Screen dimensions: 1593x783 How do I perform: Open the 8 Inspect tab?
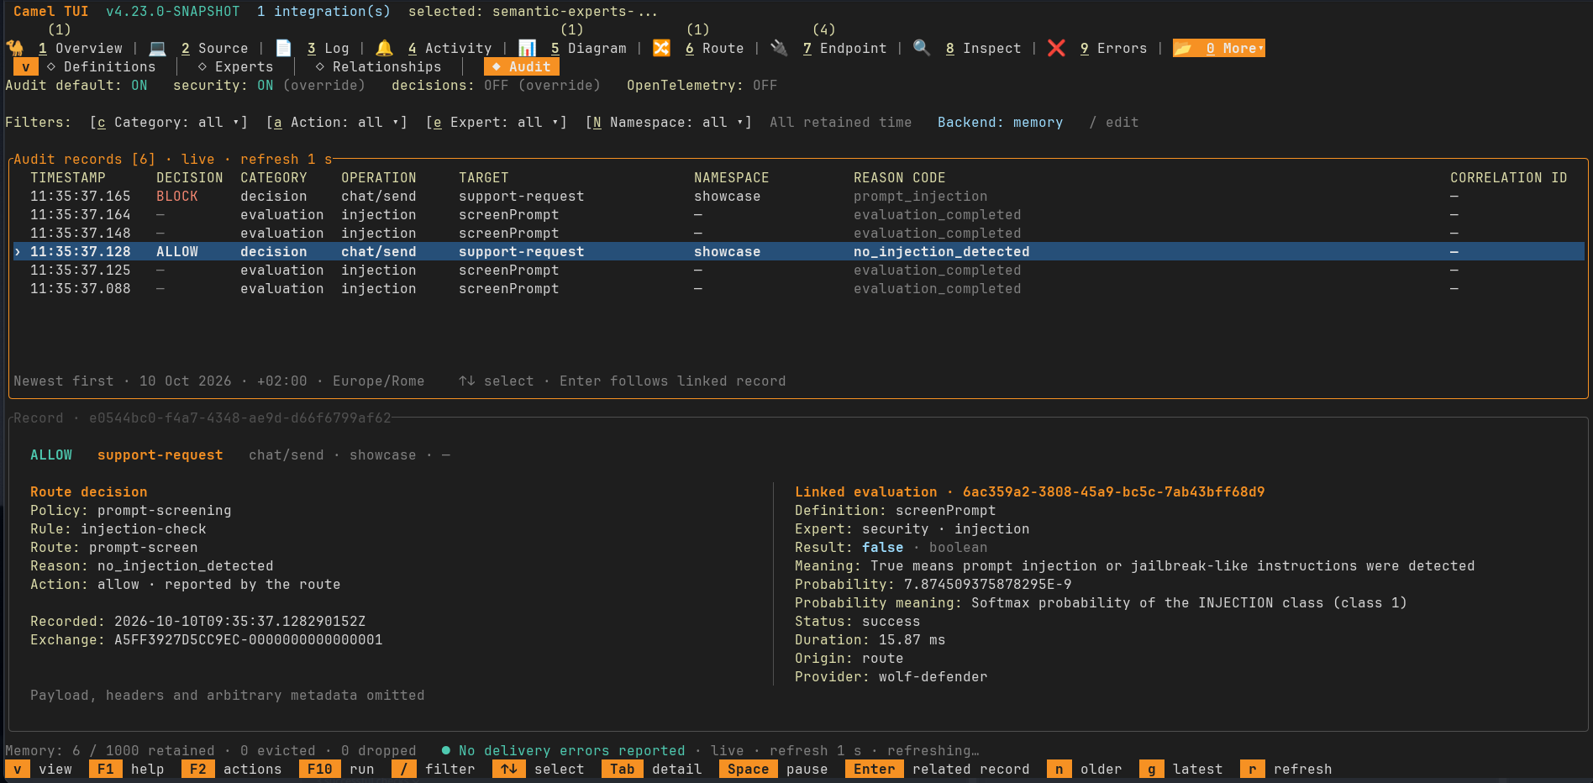984,48
